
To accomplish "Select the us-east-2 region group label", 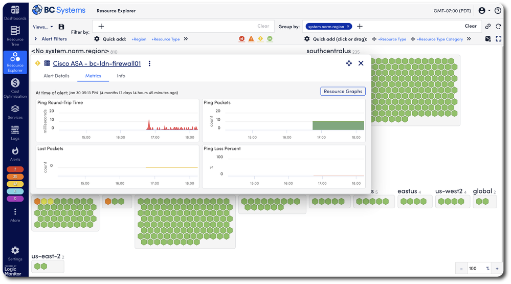I will 46,256.
